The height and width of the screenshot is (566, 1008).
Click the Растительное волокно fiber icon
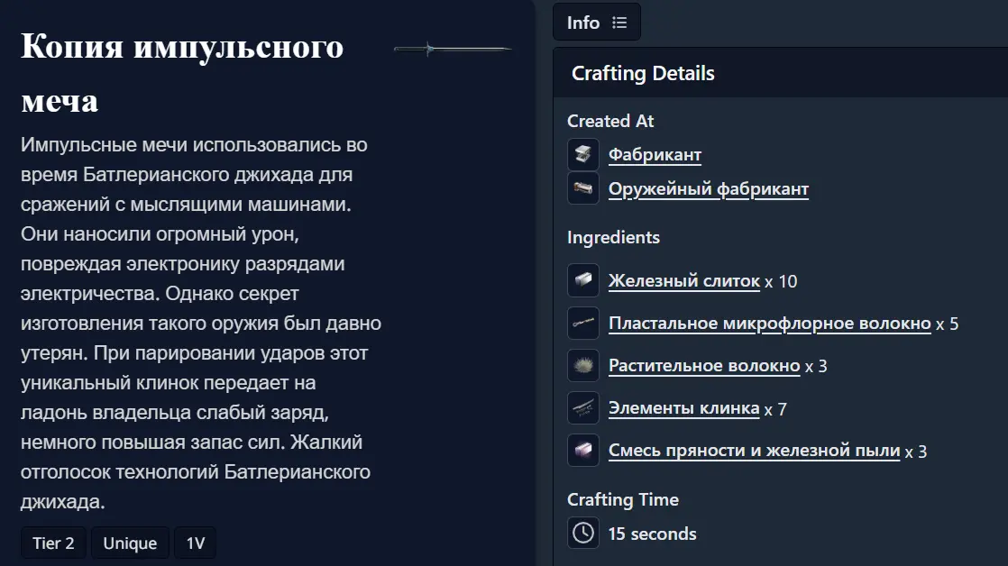[x=583, y=365]
